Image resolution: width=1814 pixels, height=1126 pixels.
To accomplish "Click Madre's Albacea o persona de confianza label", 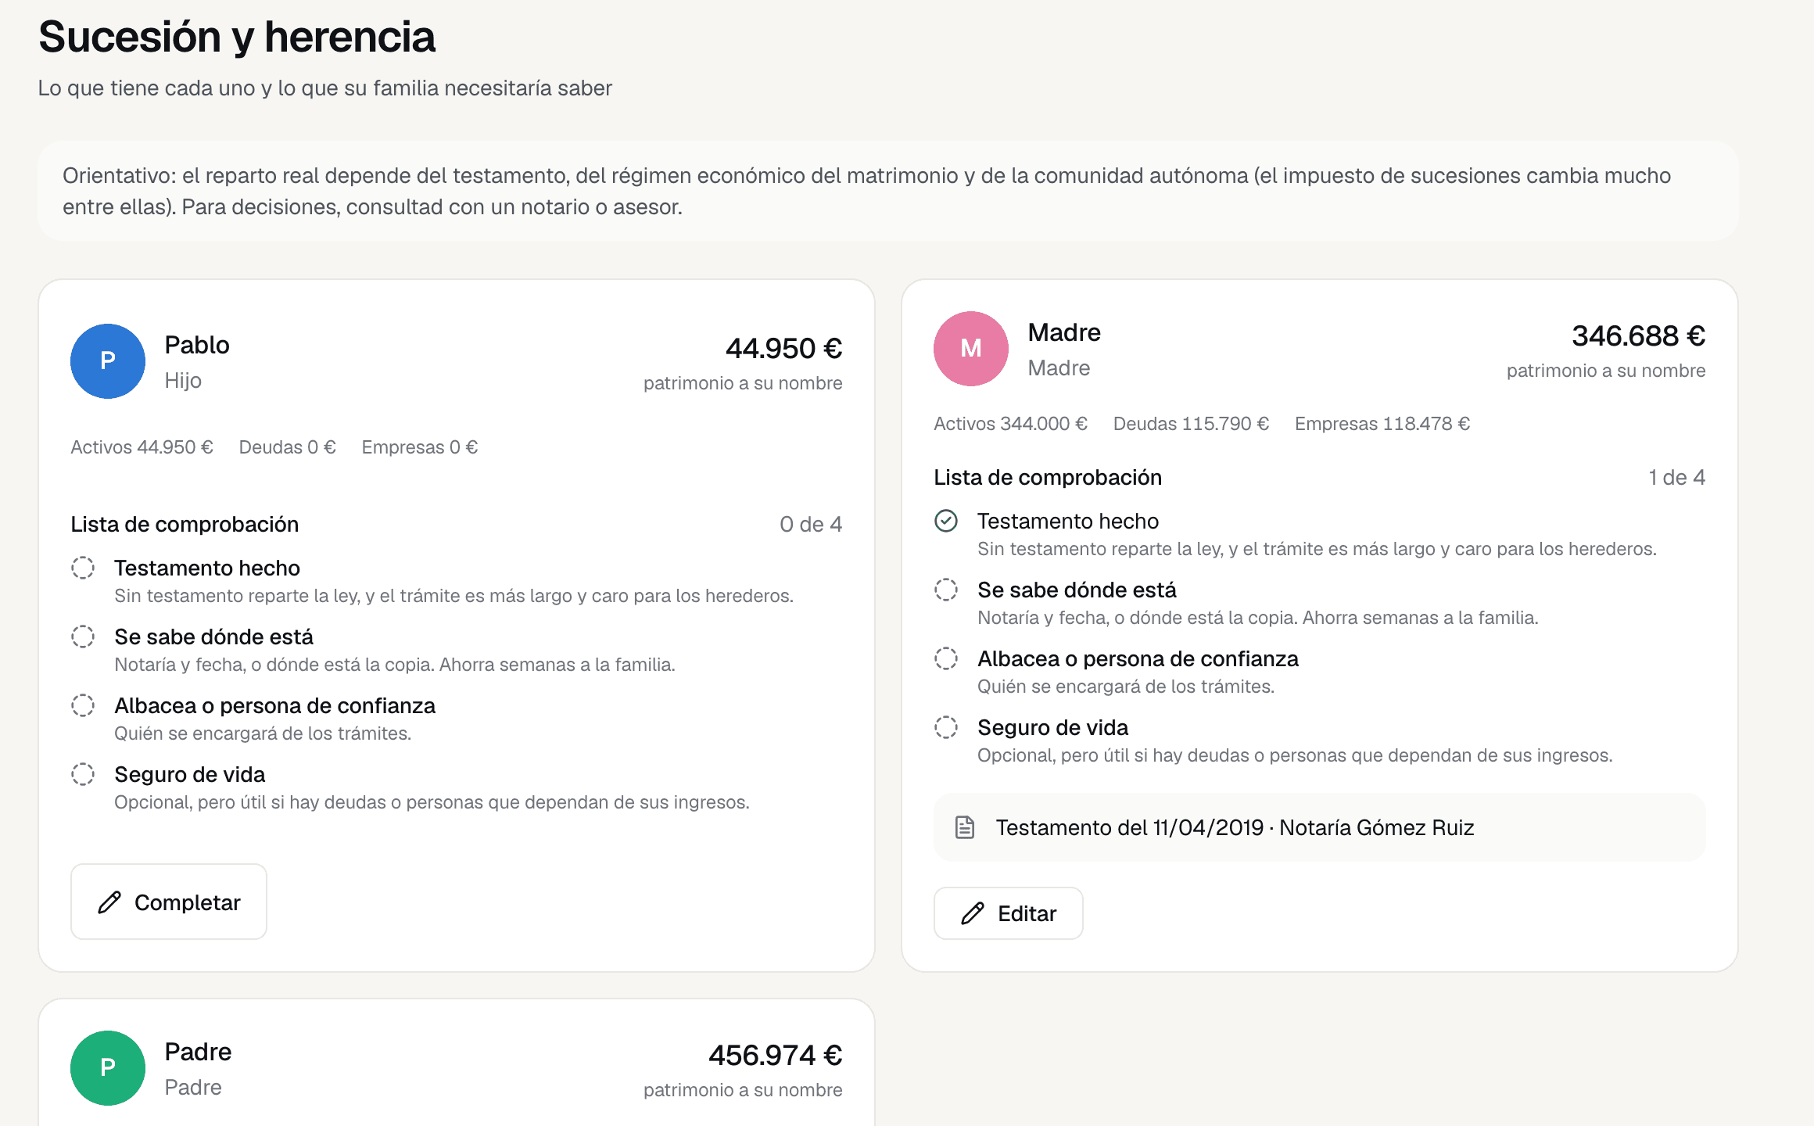I will click(x=1138, y=658).
